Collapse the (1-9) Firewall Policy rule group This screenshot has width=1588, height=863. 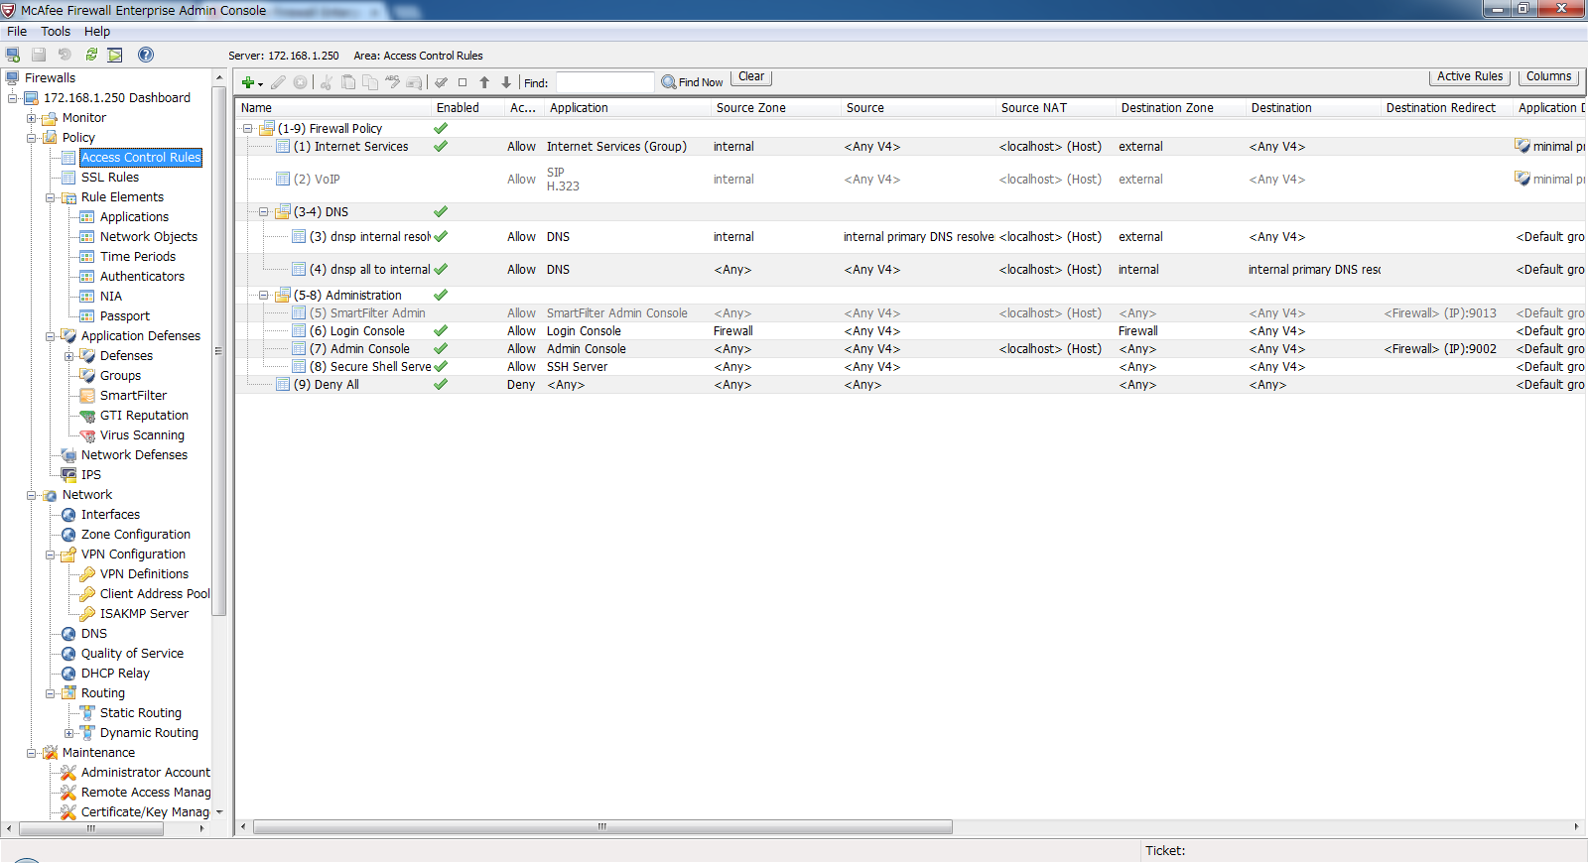click(248, 129)
